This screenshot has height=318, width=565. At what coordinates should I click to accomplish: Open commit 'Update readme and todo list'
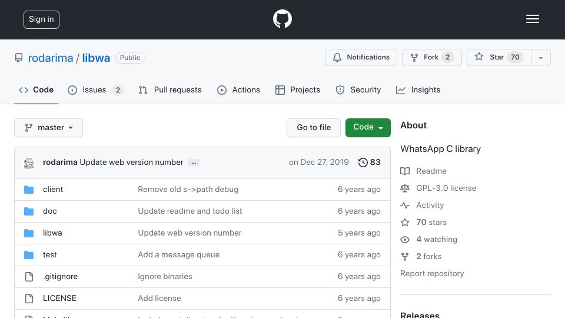190,211
